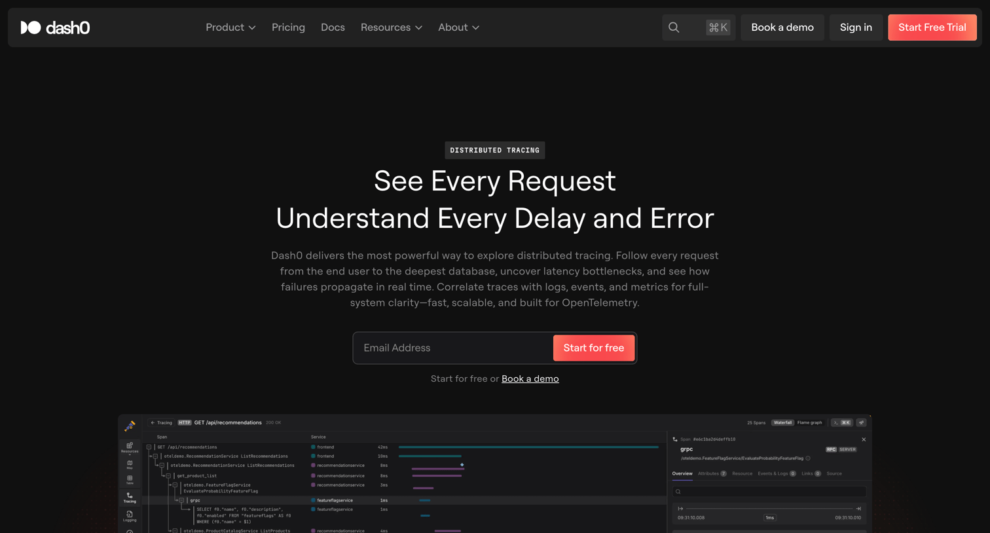The height and width of the screenshot is (533, 990).
Task: Click the RPC badge in span panel
Action: (831, 450)
